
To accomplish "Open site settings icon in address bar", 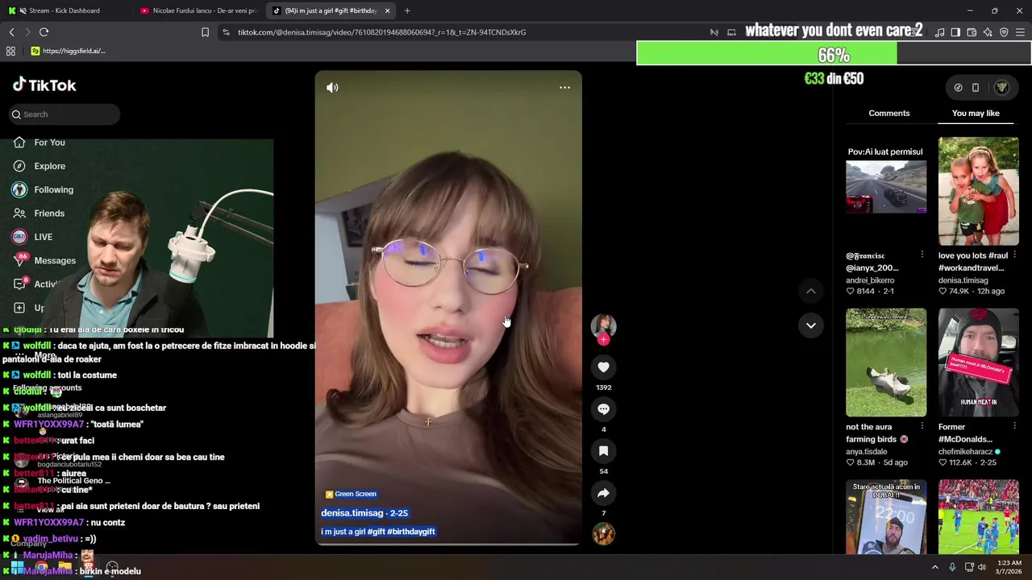I will coord(226,32).
